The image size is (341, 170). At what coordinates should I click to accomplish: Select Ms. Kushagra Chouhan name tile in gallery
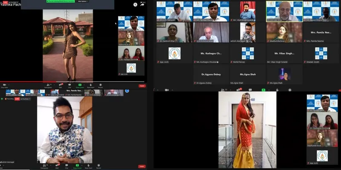211,54
